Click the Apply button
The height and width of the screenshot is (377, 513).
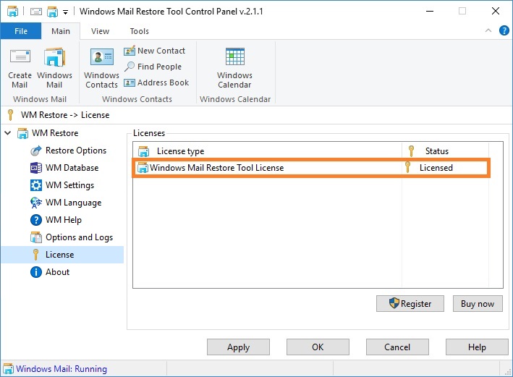tap(238, 347)
